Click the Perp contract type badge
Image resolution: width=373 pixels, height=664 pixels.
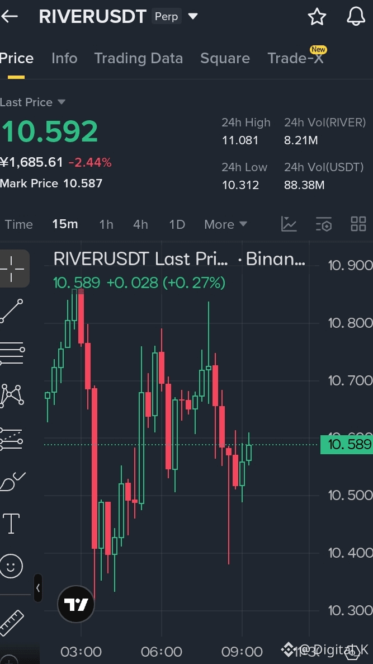[x=167, y=17]
